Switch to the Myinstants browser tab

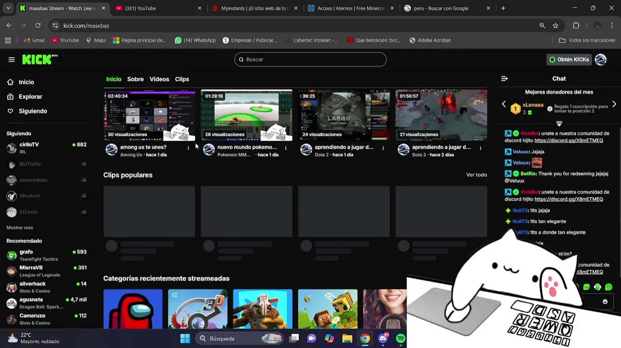255,8
